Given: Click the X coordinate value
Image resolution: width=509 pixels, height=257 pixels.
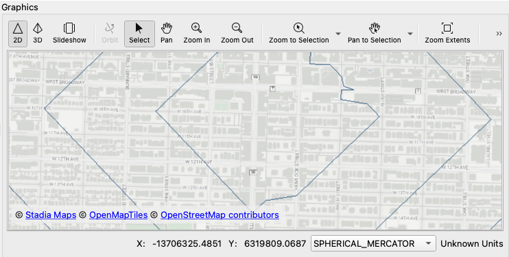Looking at the screenshot, I should tap(187, 244).
